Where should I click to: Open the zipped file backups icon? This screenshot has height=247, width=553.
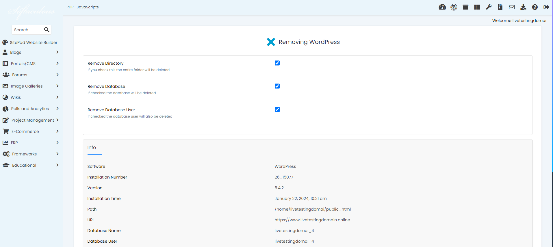(500, 7)
